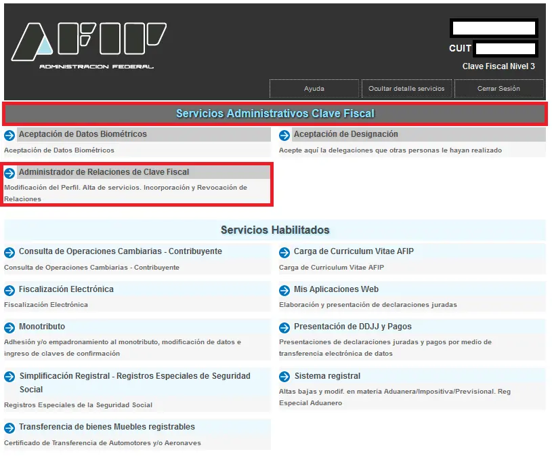
Task: Open Aceptación de Designación service
Action: (345, 133)
